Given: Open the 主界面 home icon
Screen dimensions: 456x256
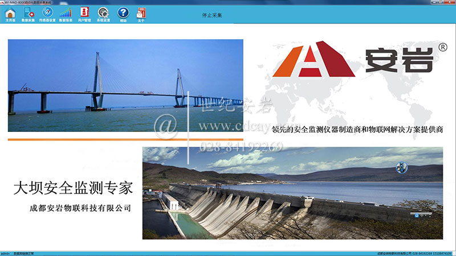Looking at the screenshot, I should 10,14.
